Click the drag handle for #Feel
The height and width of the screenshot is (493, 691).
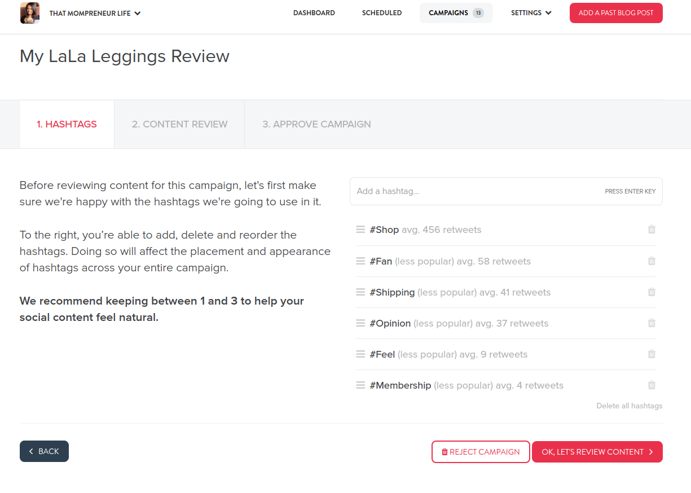[360, 354]
